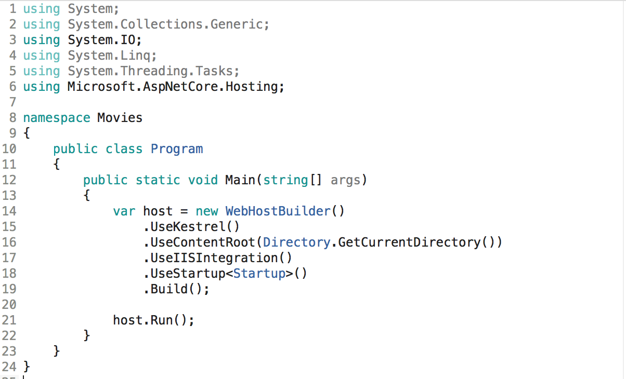
Task: Click the Program class name
Action: click(177, 149)
